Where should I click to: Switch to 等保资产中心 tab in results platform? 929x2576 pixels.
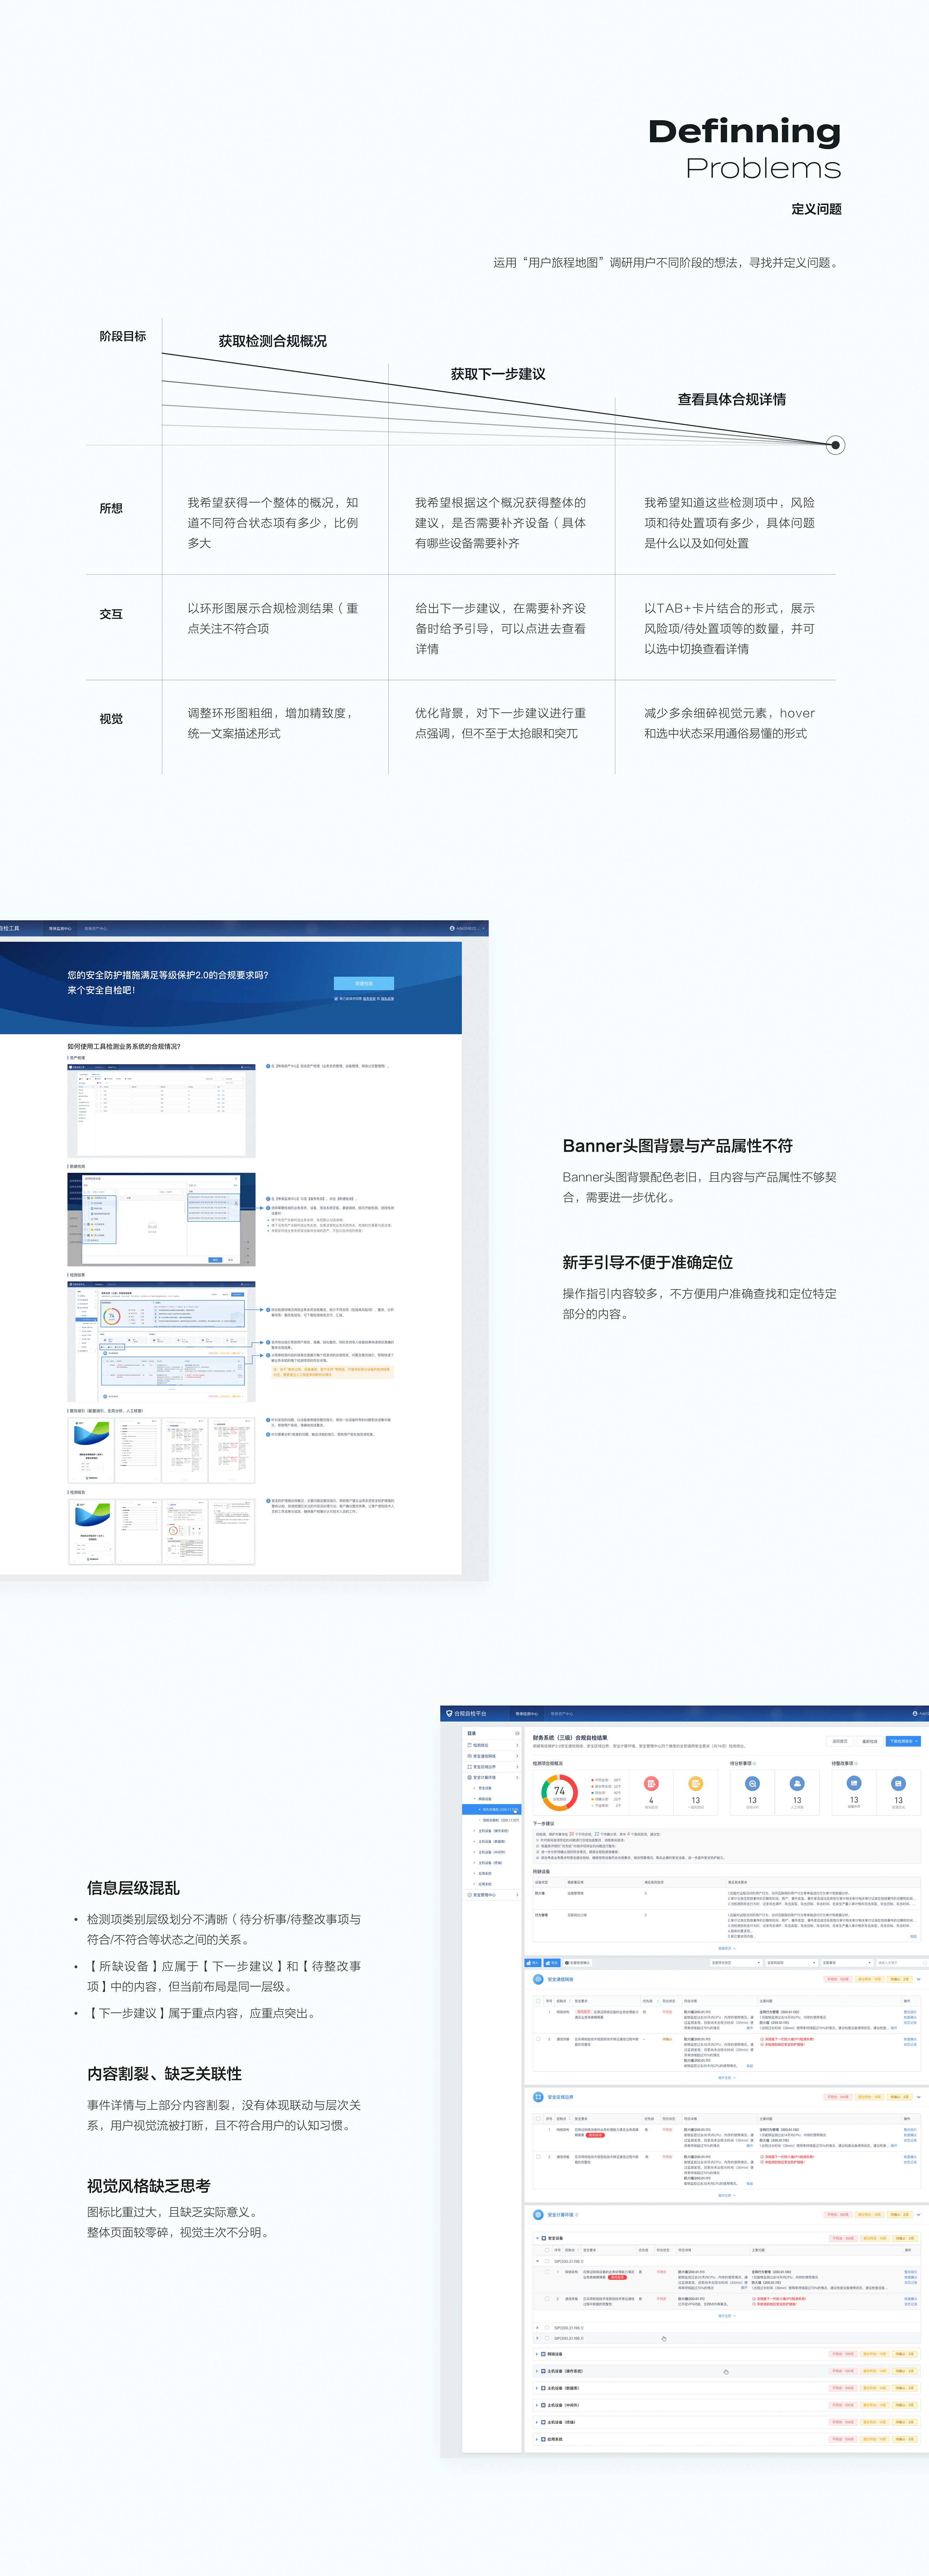coord(562,1714)
